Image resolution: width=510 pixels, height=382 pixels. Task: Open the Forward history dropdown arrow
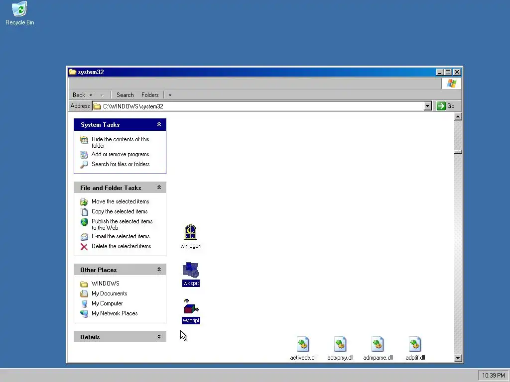[x=102, y=95]
